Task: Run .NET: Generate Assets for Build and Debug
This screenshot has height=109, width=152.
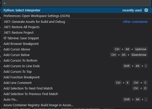Action: (x=34, y=22)
